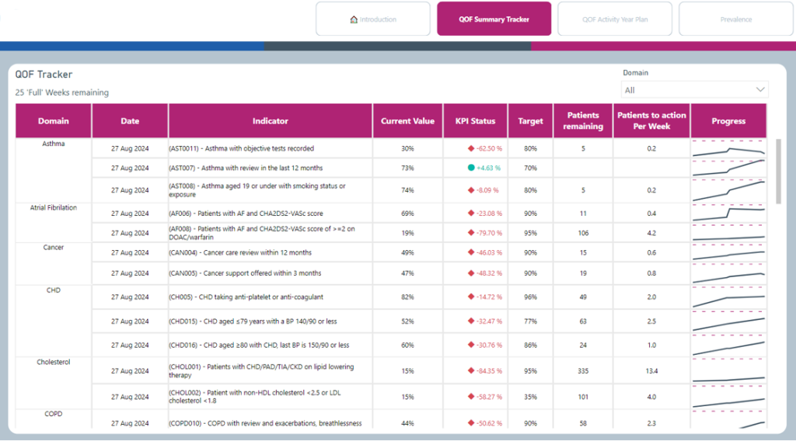Click red diamond status icon for COPD010
This screenshot has width=796, height=441.
pyautogui.click(x=471, y=424)
